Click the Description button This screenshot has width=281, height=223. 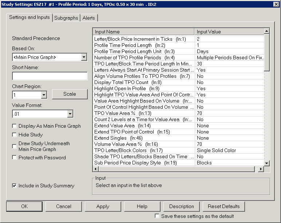pyautogui.click(x=182, y=207)
